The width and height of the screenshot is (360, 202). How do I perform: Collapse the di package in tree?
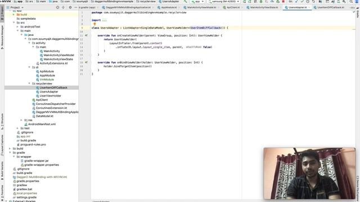[x=29, y=67]
